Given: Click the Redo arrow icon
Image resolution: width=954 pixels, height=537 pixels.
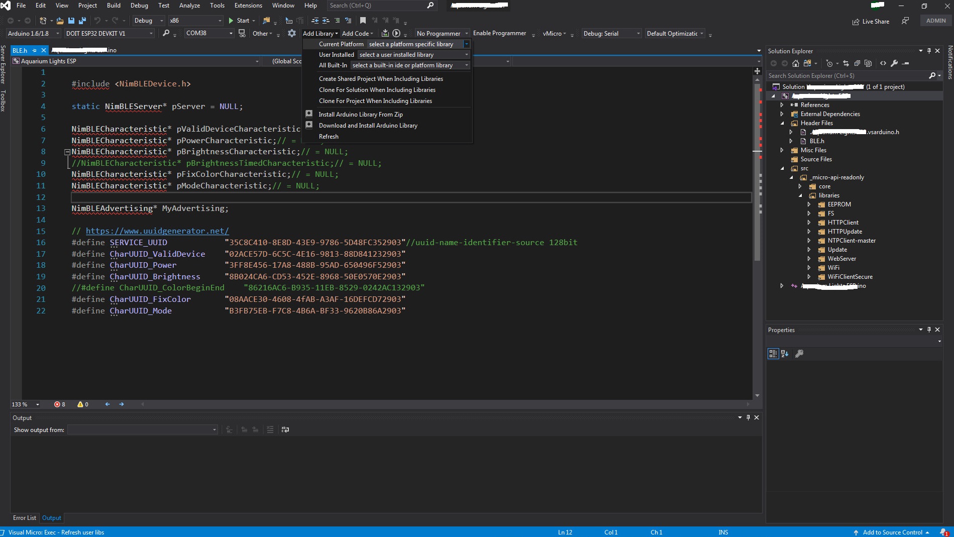Looking at the screenshot, I should 115,21.
